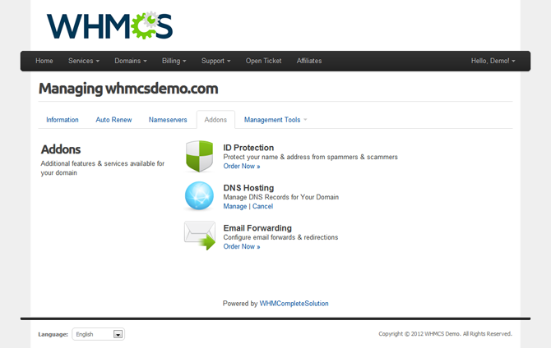The image size is (551, 348).
Task: Click the ID Protection shield icon
Action: click(x=199, y=156)
